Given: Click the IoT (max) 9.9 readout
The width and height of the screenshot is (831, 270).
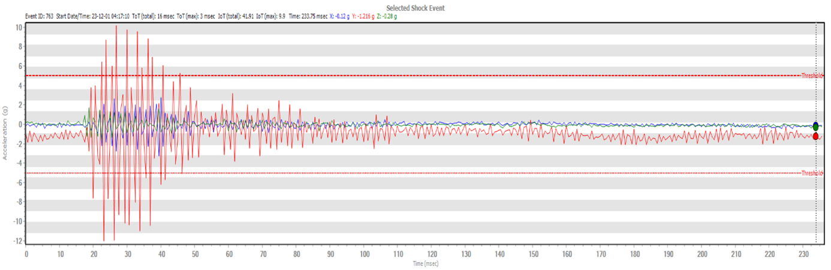Looking at the screenshot, I should (269, 16).
